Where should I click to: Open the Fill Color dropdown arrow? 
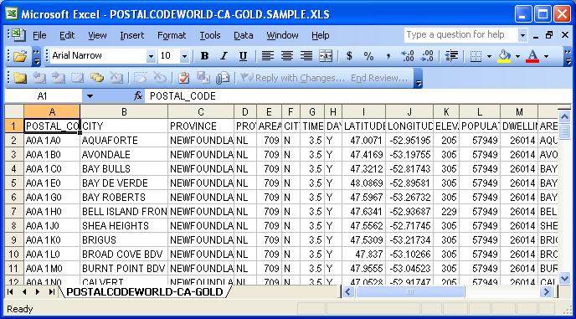(x=517, y=56)
